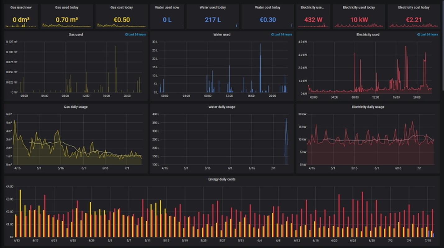Open the 'Gas used today' panel title menu
This screenshot has width=444, height=248.
click(67, 7)
